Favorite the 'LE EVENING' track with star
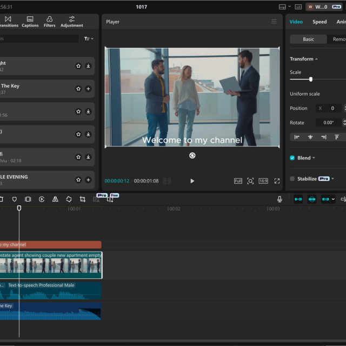346x346 pixels. tap(78, 179)
